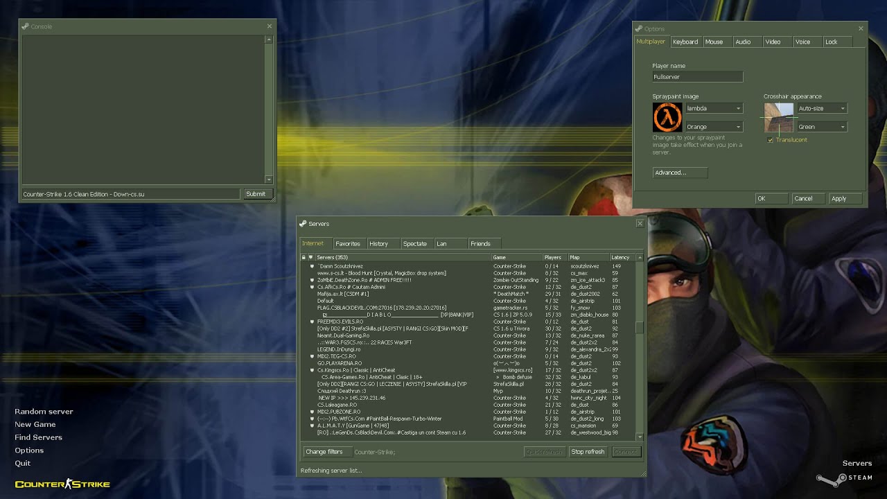Viewport: 887px width, 499px height.
Task: Click the Advanced... button in Options
Action: (x=680, y=173)
